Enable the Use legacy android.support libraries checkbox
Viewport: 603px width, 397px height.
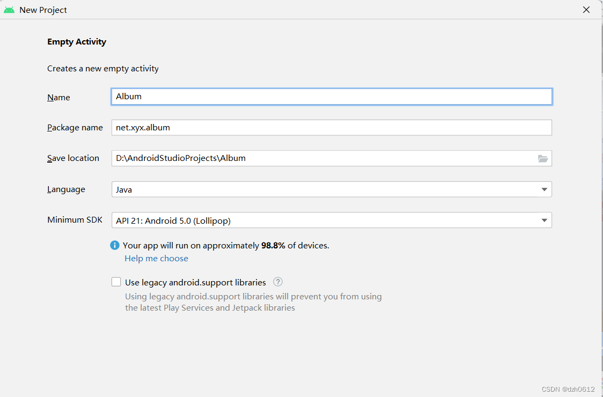[x=116, y=282]
